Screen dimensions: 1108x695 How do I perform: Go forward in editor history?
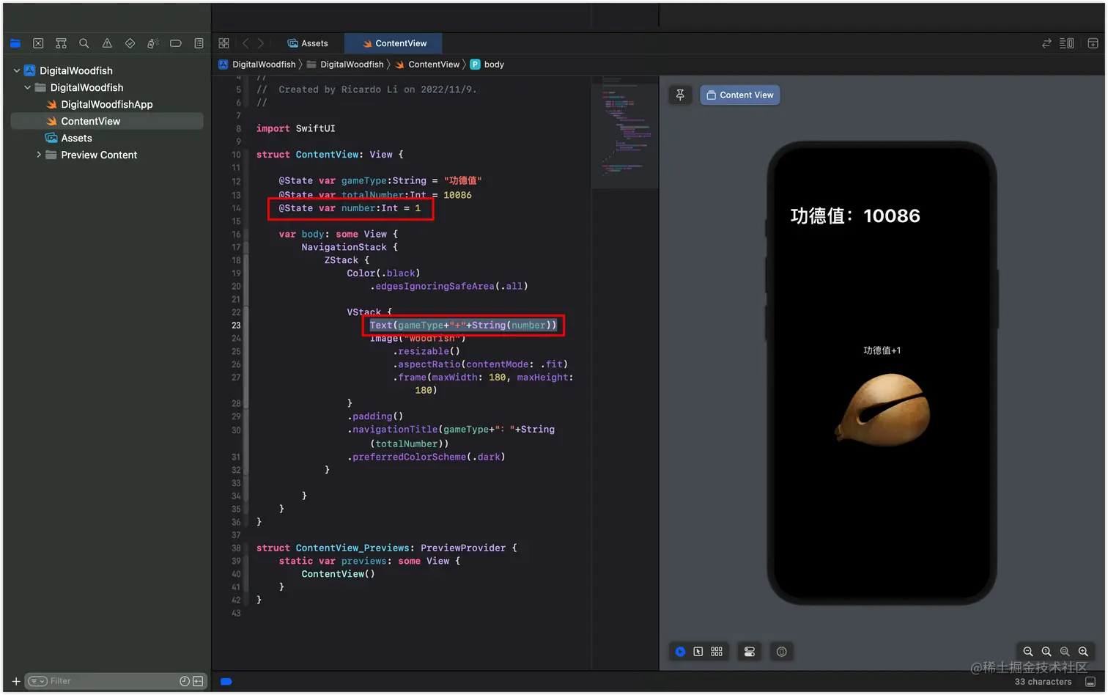[260, 43]
